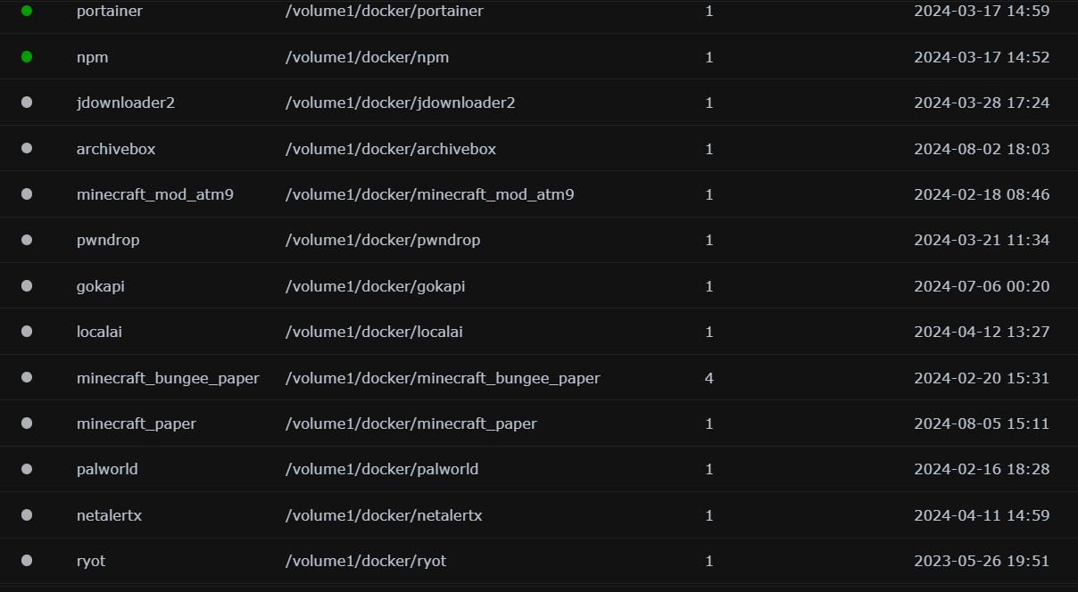The width and height of the screenshot is (1078, 592).
Task: Click the /volume1/docker/portainer path
Action: tap(385, 12)
